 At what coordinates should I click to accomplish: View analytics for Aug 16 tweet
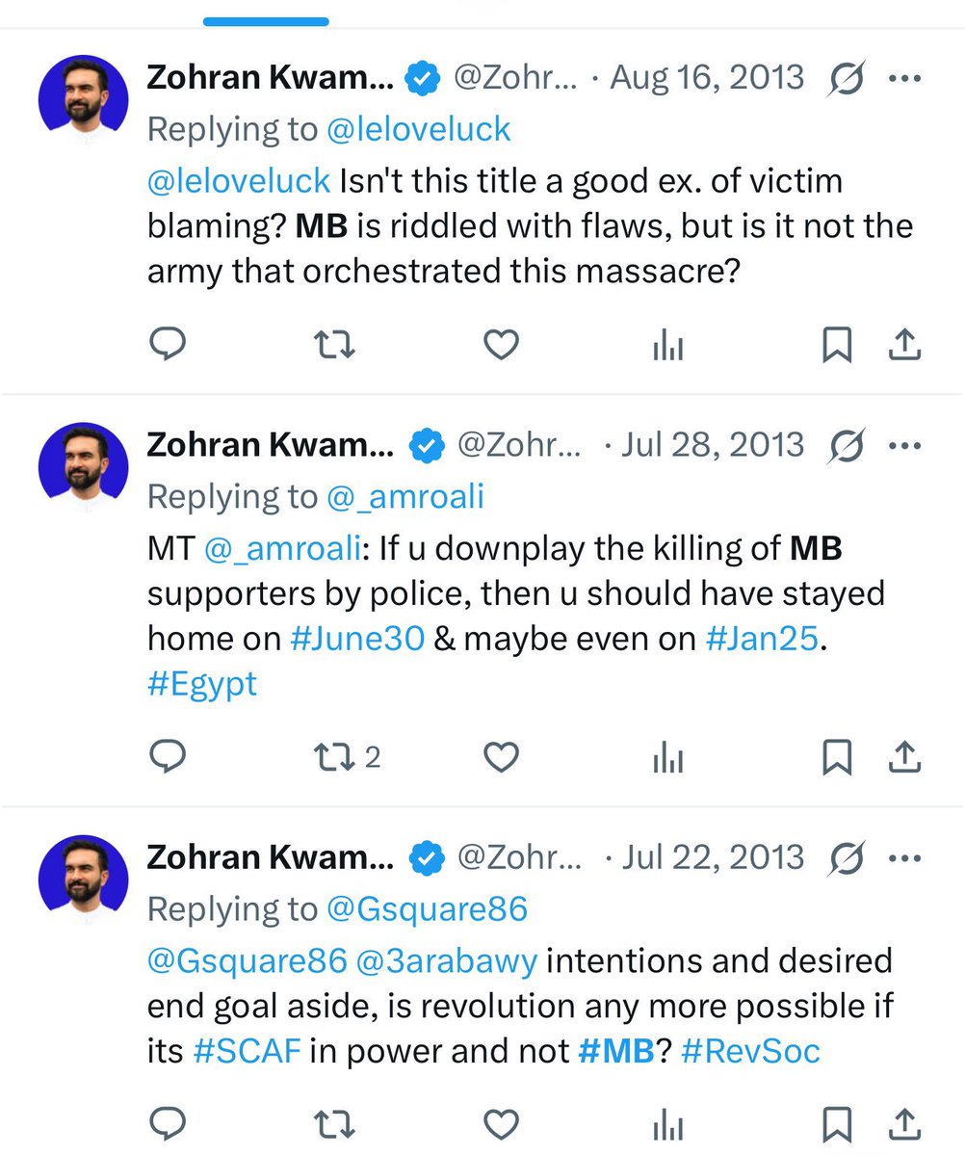coord(667,345)
